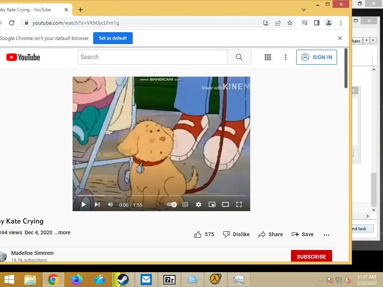Open a new tab with plus button
Screen dimensions: 383x287
tap(80, 10)
